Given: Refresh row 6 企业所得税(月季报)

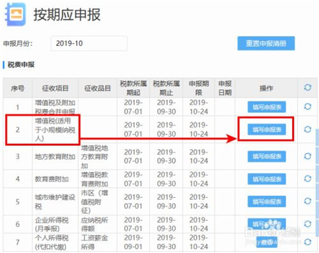Looking at the screenshot, I should point(308,224).
